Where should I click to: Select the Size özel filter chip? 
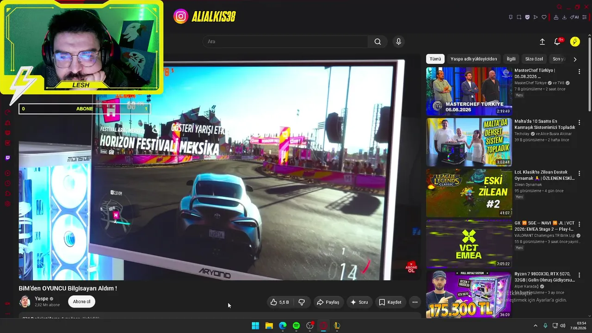click(534, 59)
